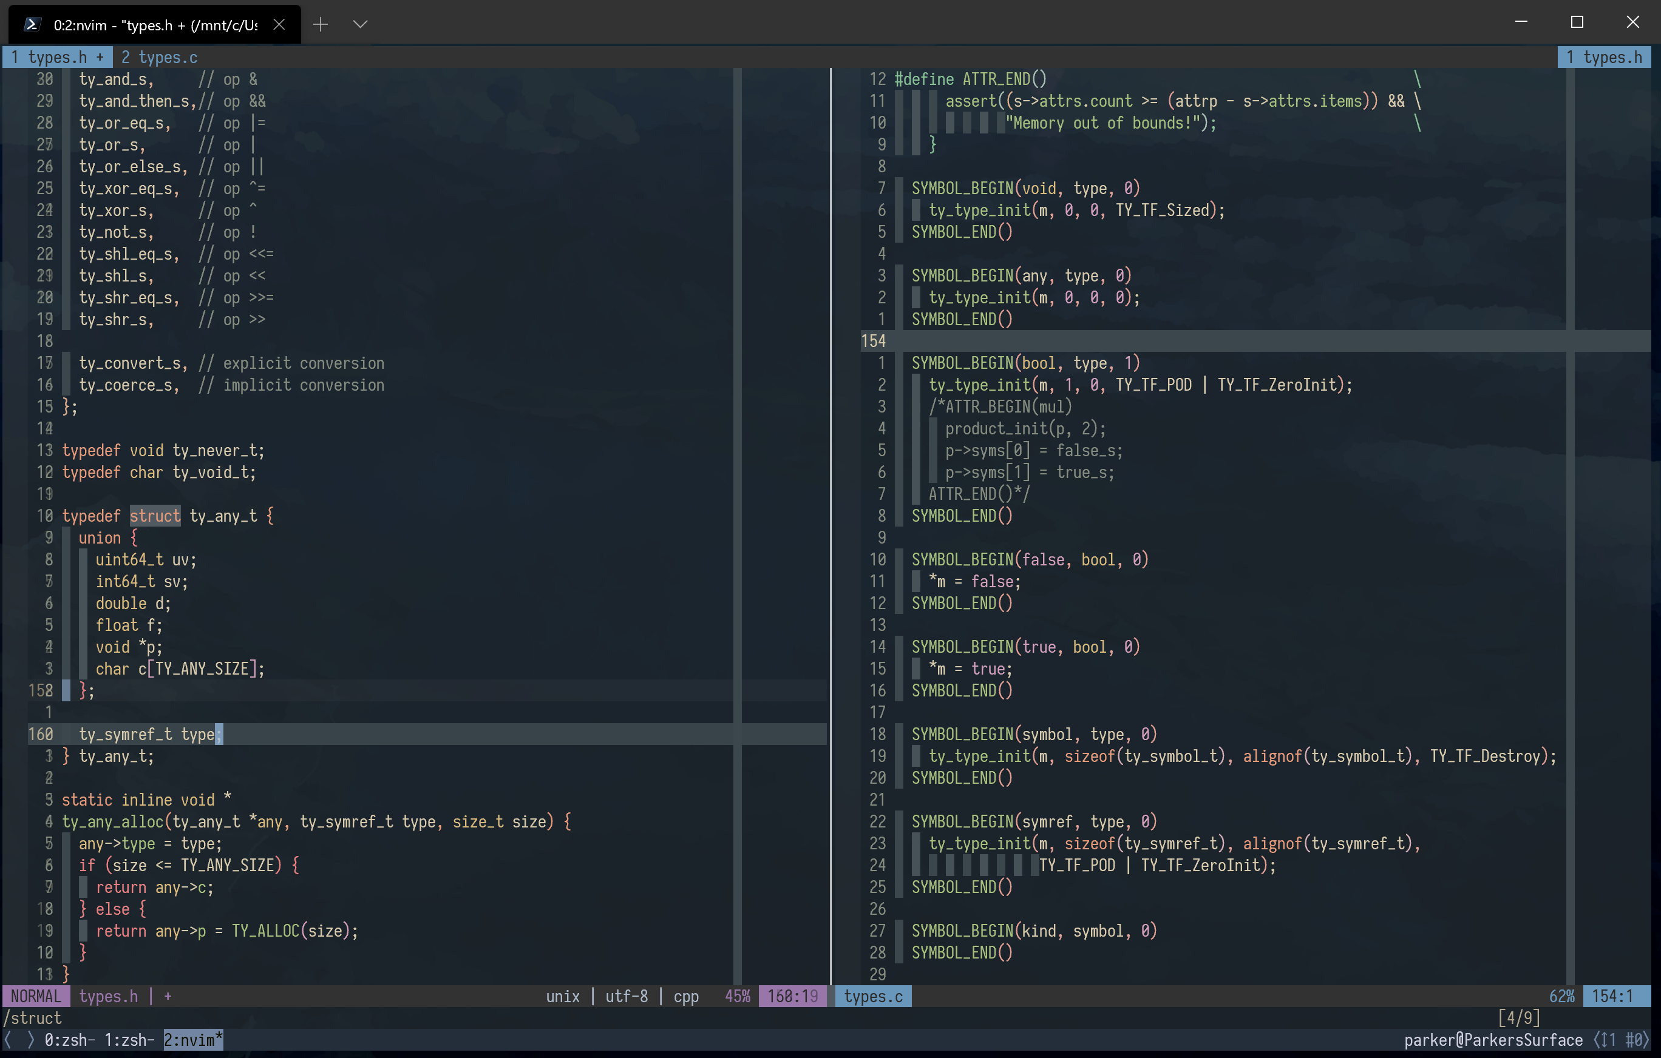Click the highlighted 'struct' search match

(x=155, y=516)
